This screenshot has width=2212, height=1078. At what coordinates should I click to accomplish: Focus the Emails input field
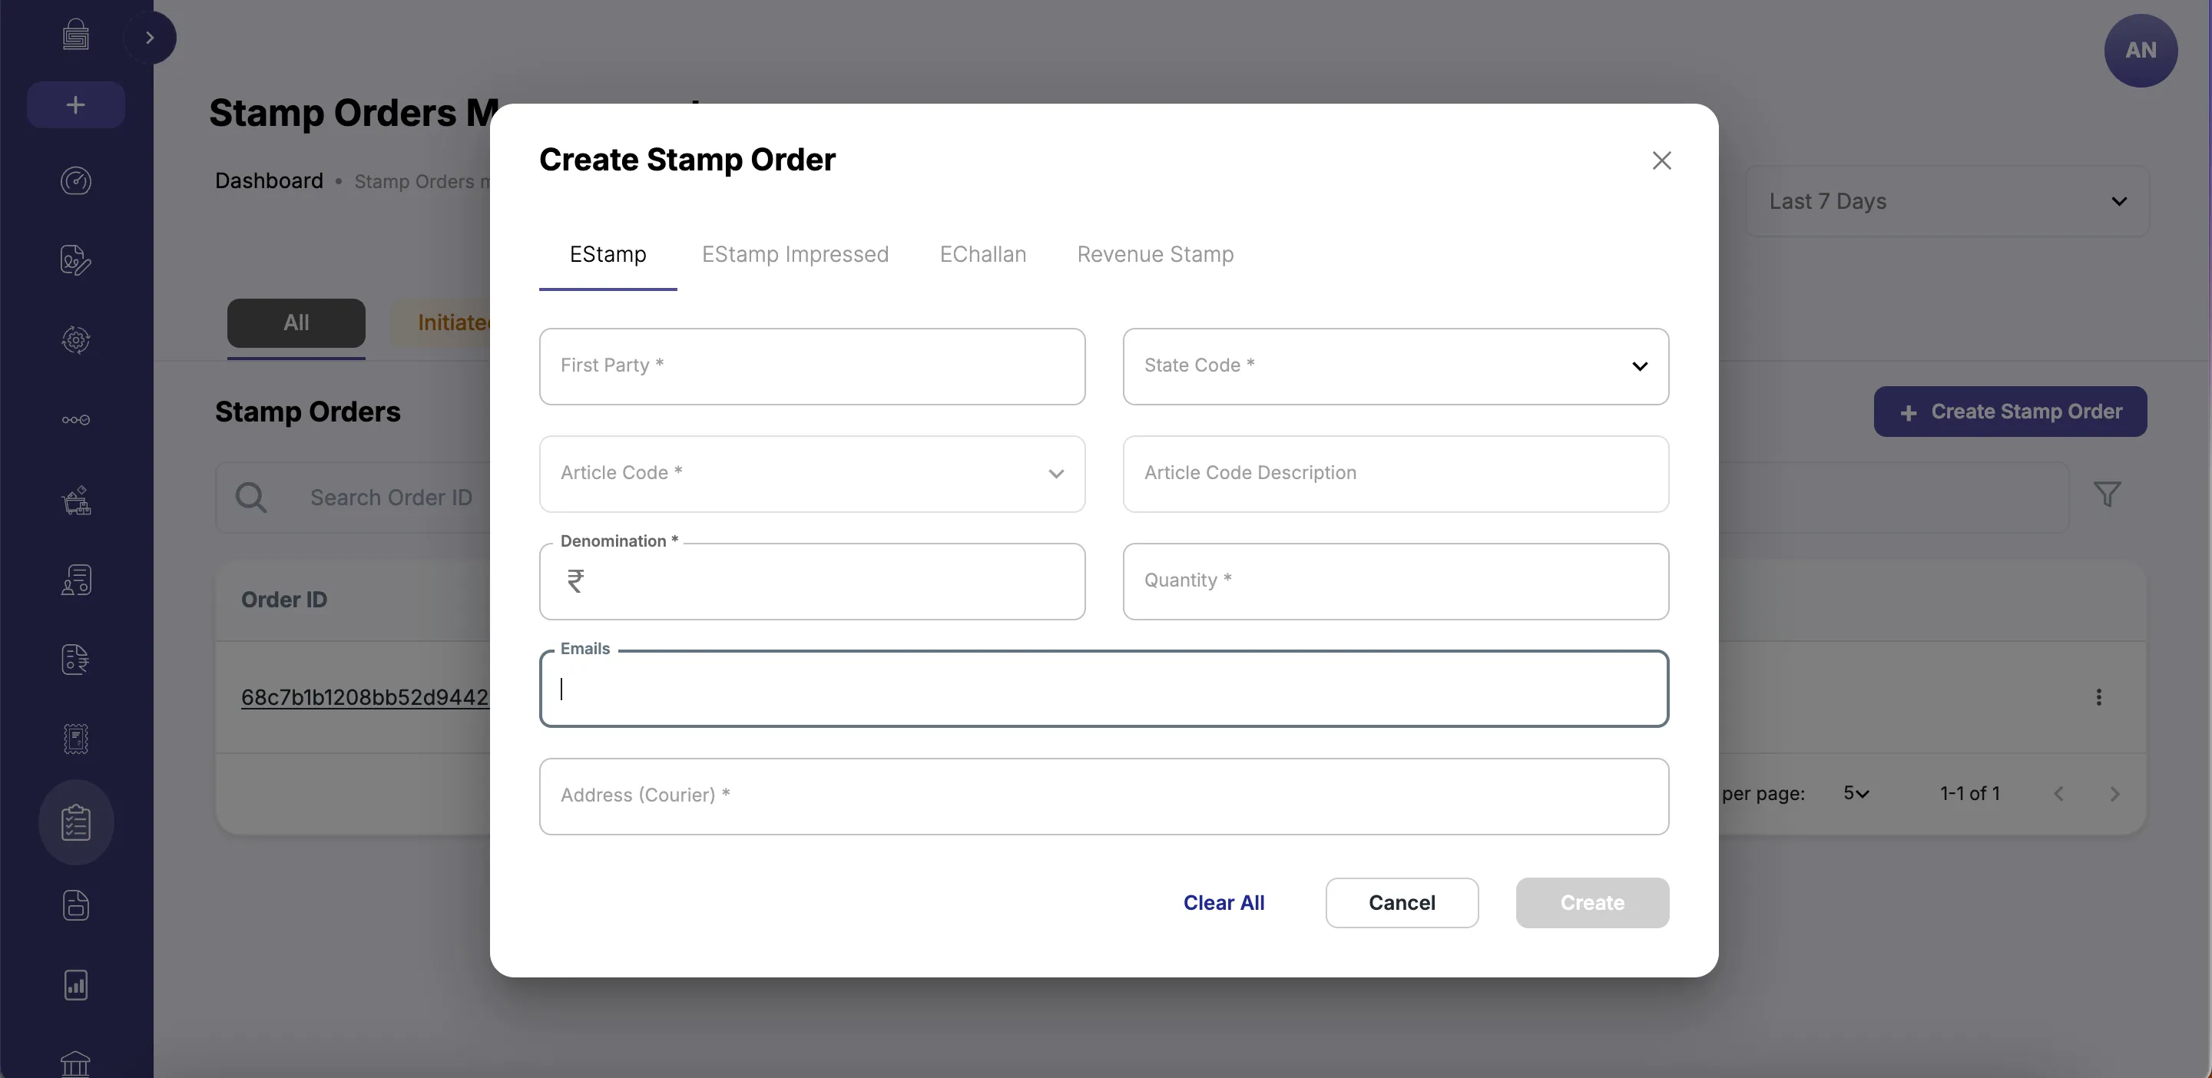1104,689
